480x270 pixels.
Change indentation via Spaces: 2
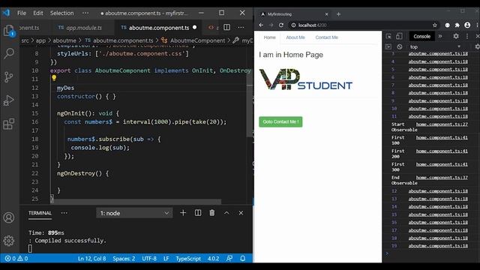(124, 258)
